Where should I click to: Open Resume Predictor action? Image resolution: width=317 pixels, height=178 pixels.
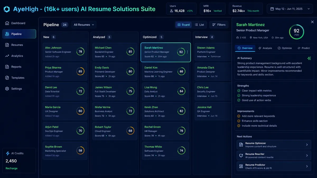pyautogui.click(x=274, y=166)
